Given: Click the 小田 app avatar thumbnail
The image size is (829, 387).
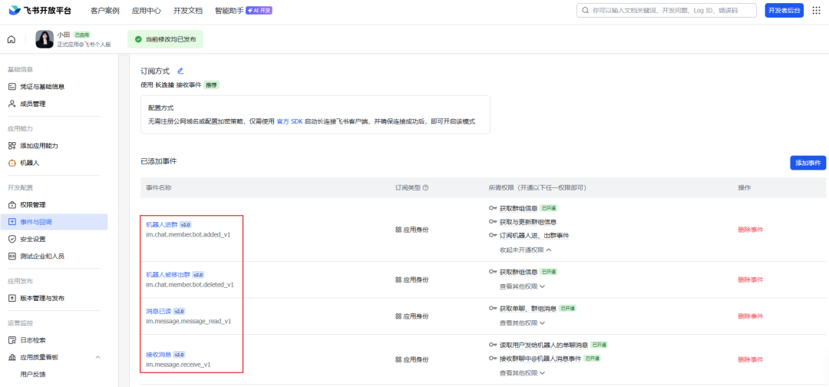Looking at the screenshot, I should coord(45,39).
